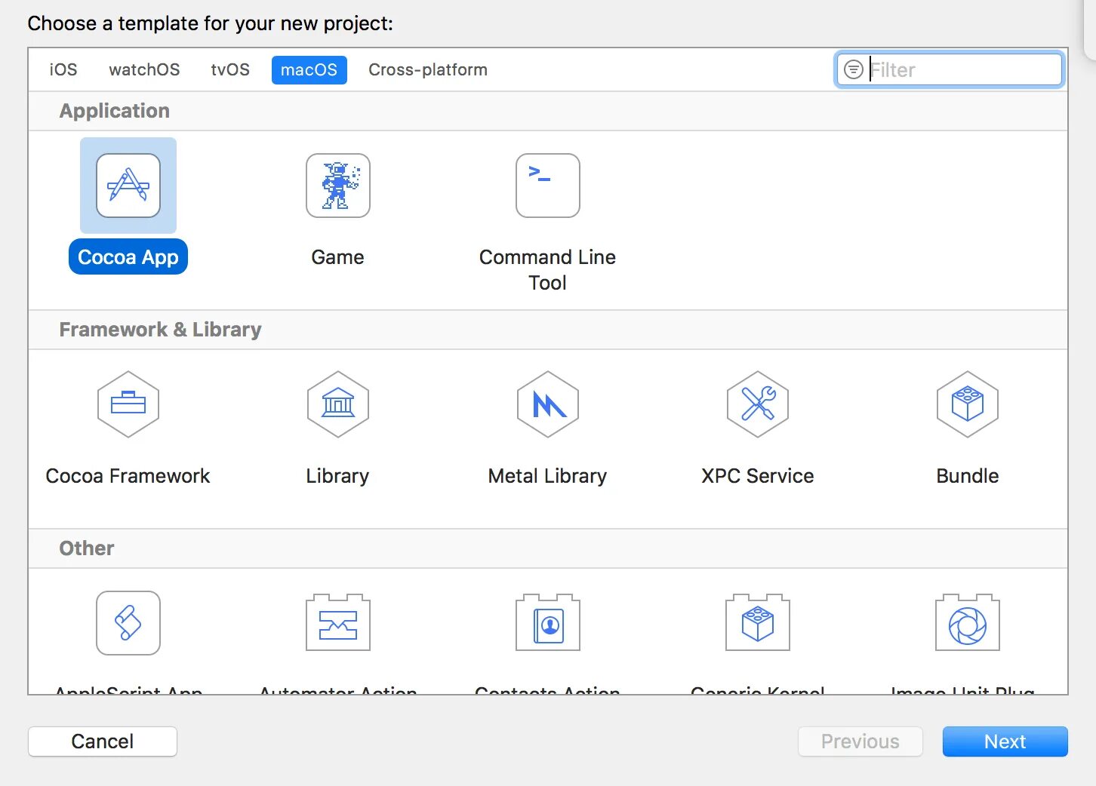Screen dimensions: 1096x786
Task: Select the Contacts Action icon
Action: [548, 622]
